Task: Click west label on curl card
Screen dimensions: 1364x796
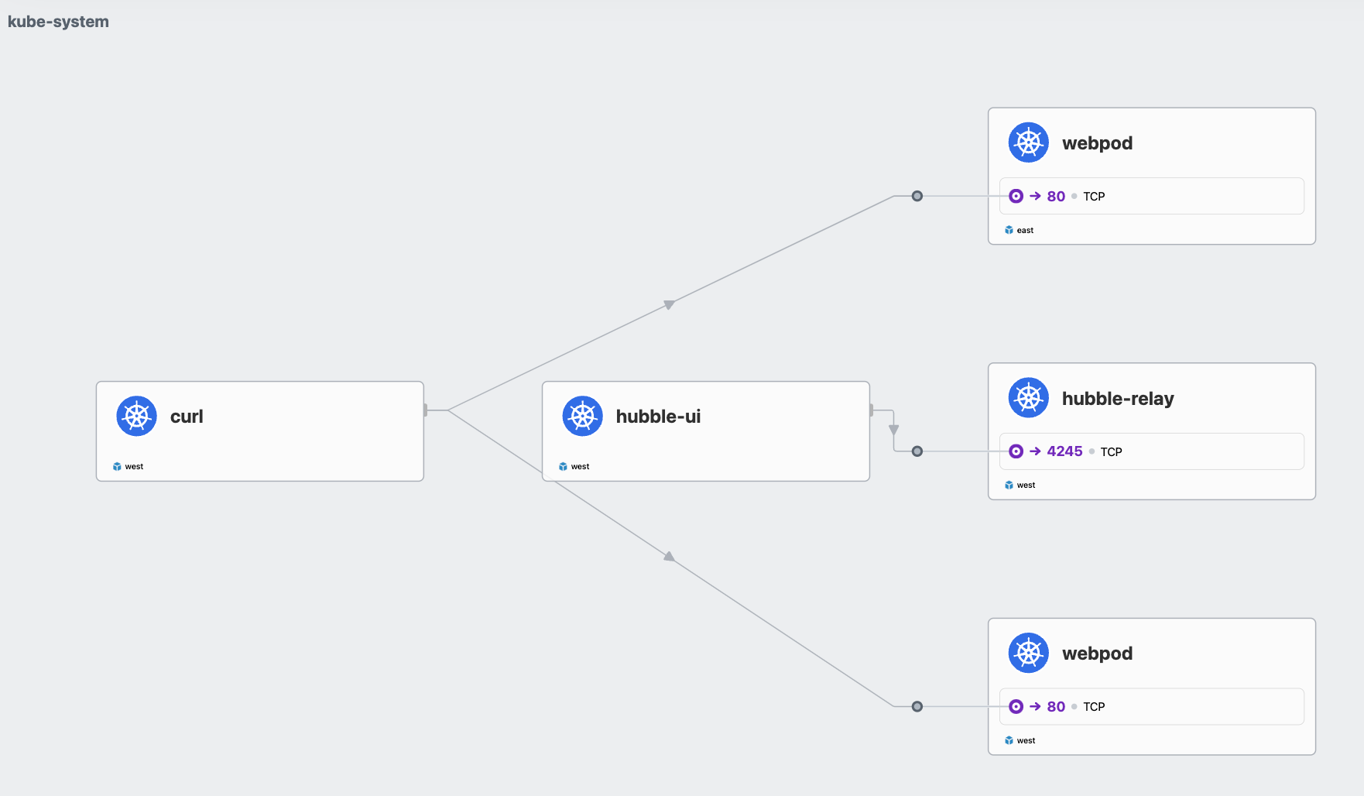Action: [134, 466]
